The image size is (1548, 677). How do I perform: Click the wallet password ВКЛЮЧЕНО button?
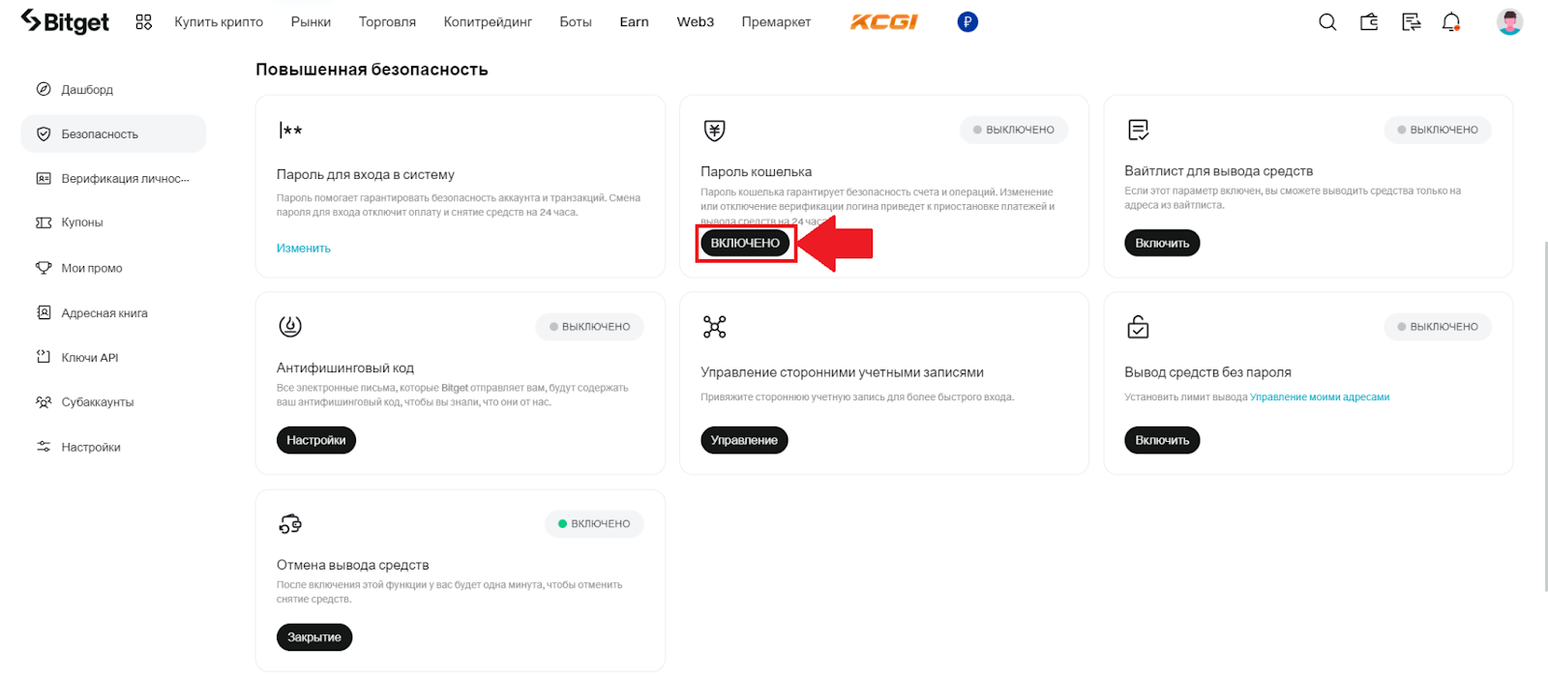[745, 243]
